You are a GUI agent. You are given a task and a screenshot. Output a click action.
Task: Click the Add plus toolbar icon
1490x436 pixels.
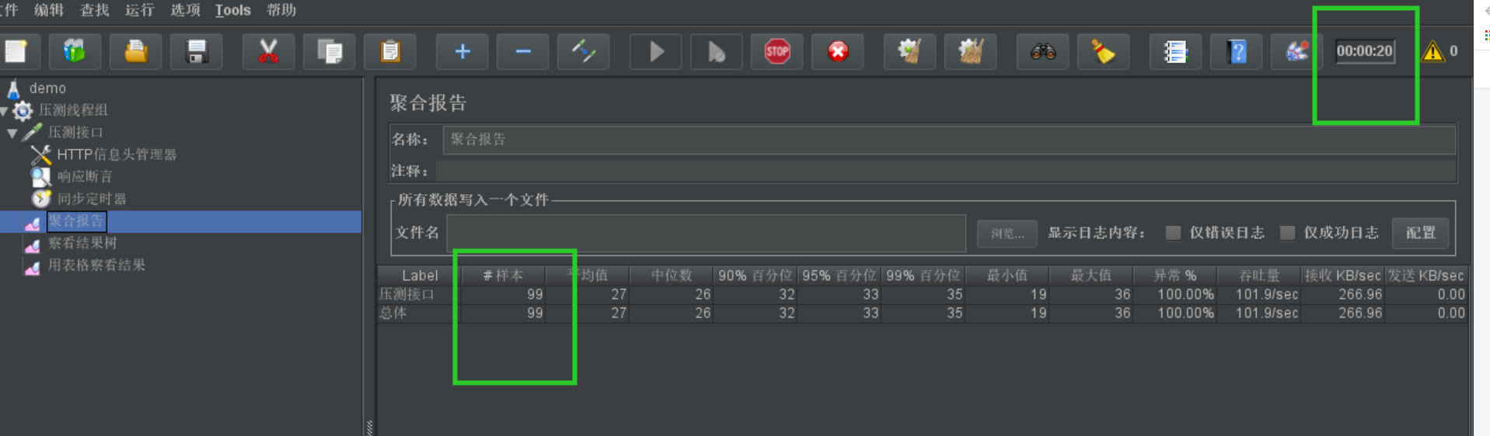pyautogui.click(x=462, y=52)
